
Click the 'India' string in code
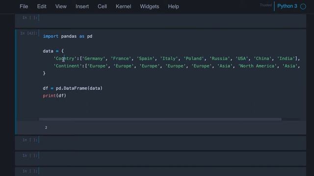286,59
